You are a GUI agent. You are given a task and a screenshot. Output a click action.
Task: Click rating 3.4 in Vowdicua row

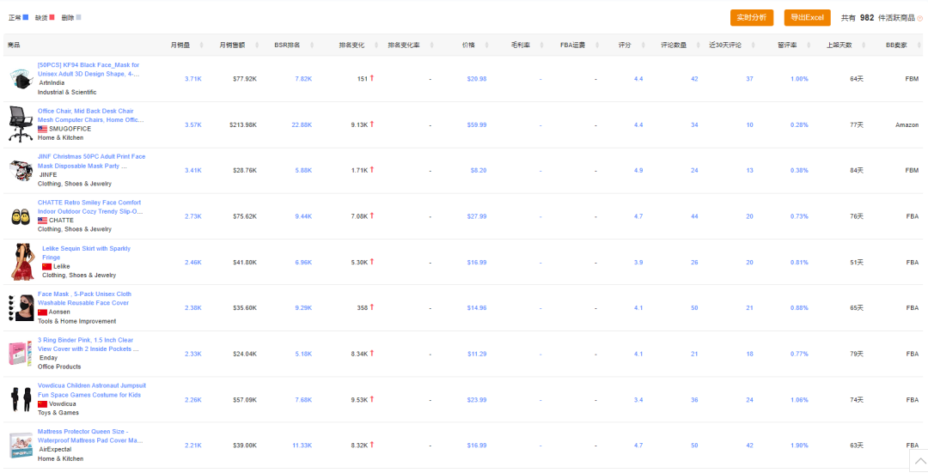click(x=638, y=400)
